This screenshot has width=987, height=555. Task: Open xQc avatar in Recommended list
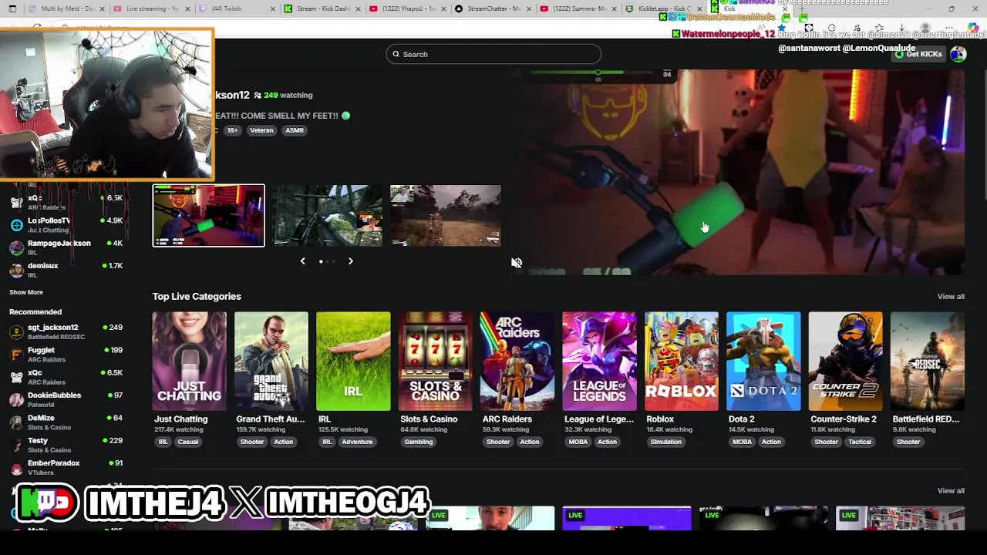point(16,377)
